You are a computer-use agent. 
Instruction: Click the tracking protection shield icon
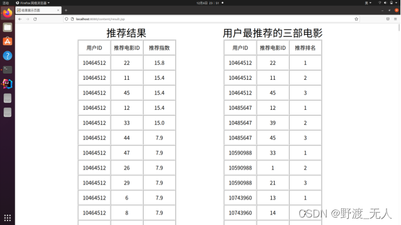click(x=67, y=19)
